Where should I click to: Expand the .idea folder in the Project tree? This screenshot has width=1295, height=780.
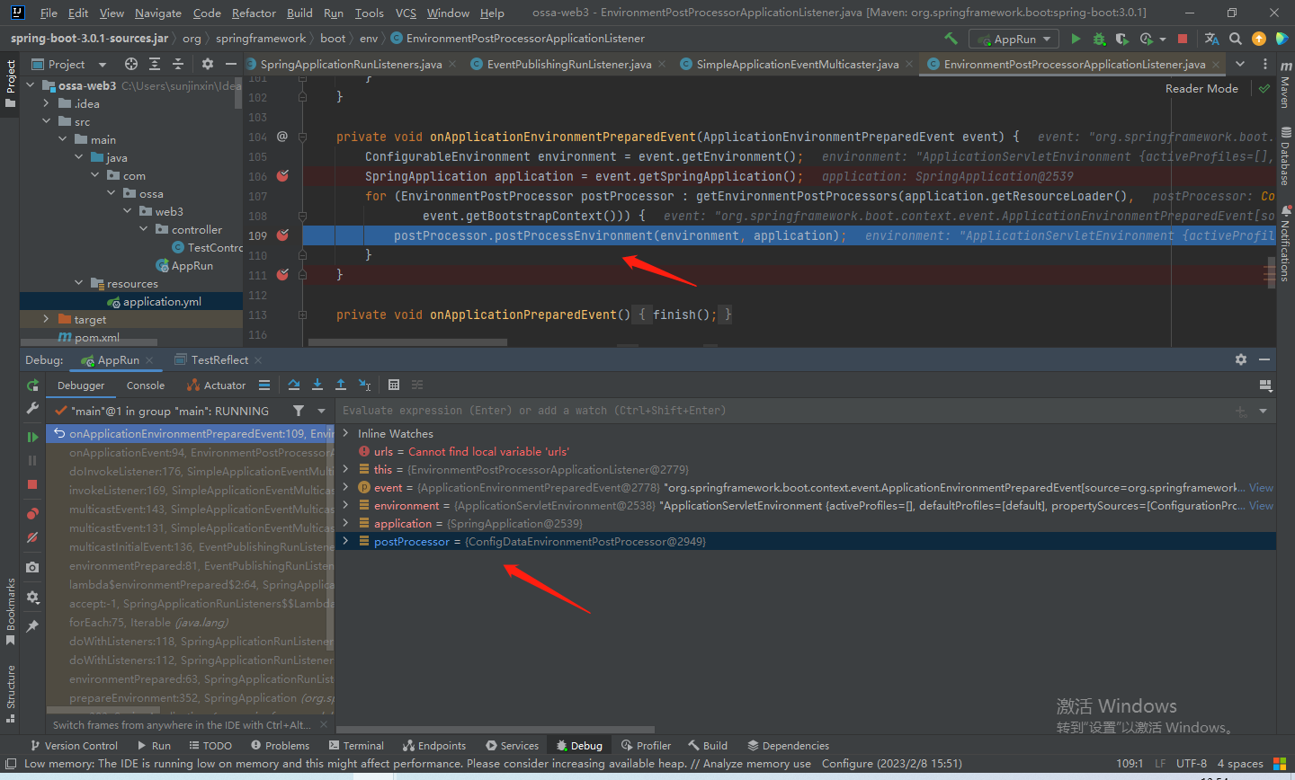tap(46, 103)
